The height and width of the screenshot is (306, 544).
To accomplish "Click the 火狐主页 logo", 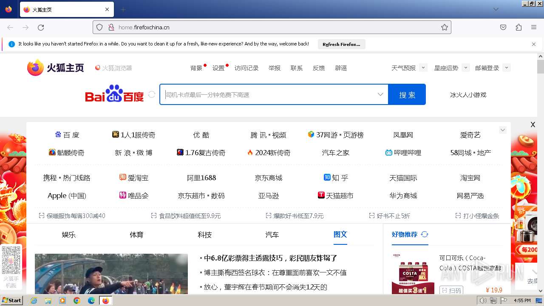I will click(x=56, y=68).
